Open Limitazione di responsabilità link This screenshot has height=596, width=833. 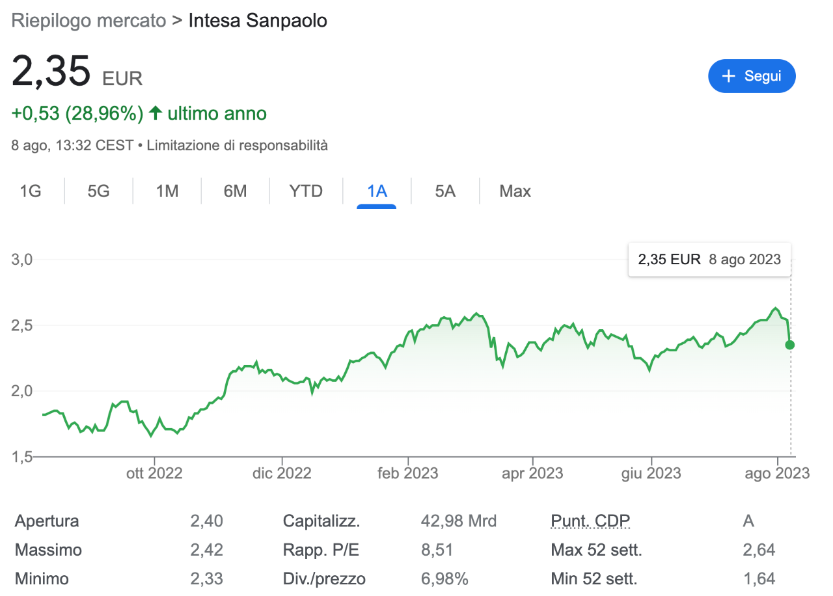click(238, 145)
